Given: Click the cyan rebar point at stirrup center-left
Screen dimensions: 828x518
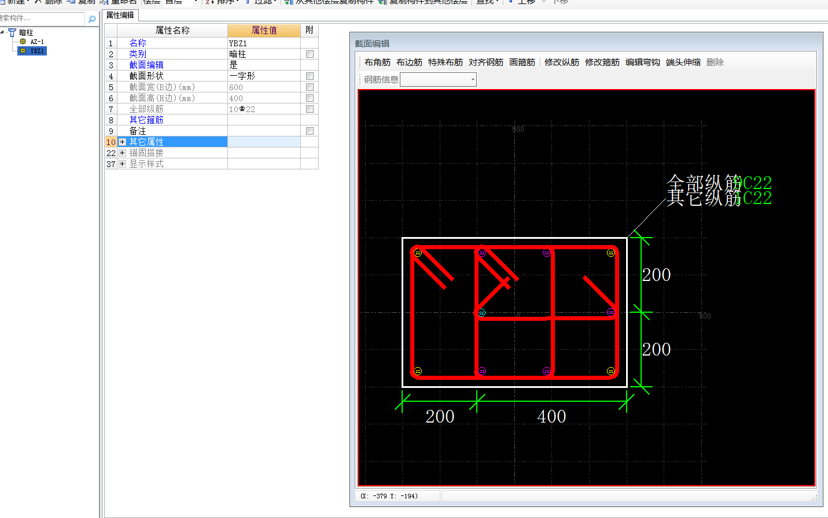Looking at the screenshot, I should coord(481,313).
